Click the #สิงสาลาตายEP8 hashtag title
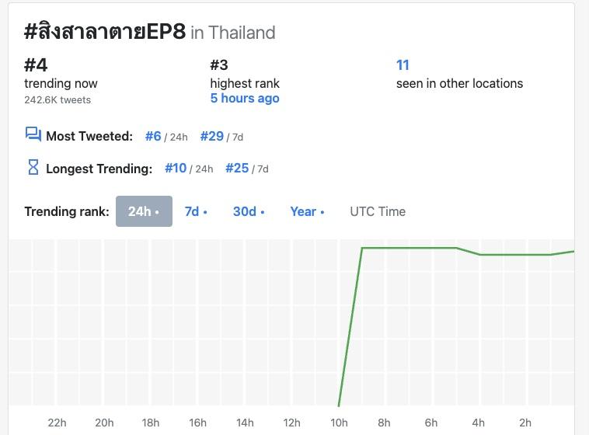This screenshot has height=435, width=589. [105, 32]
